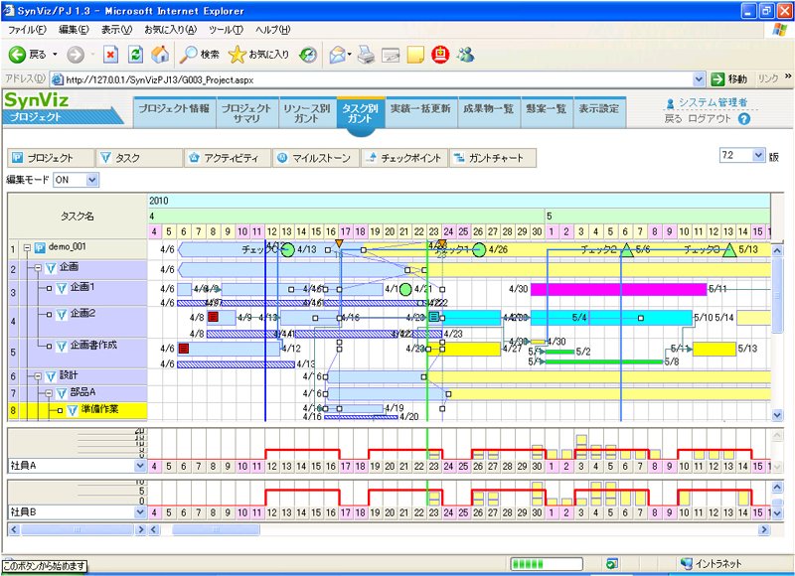Open the 表示(V) menu
This screenshot has width=795, height=576.
pos(116,30)
